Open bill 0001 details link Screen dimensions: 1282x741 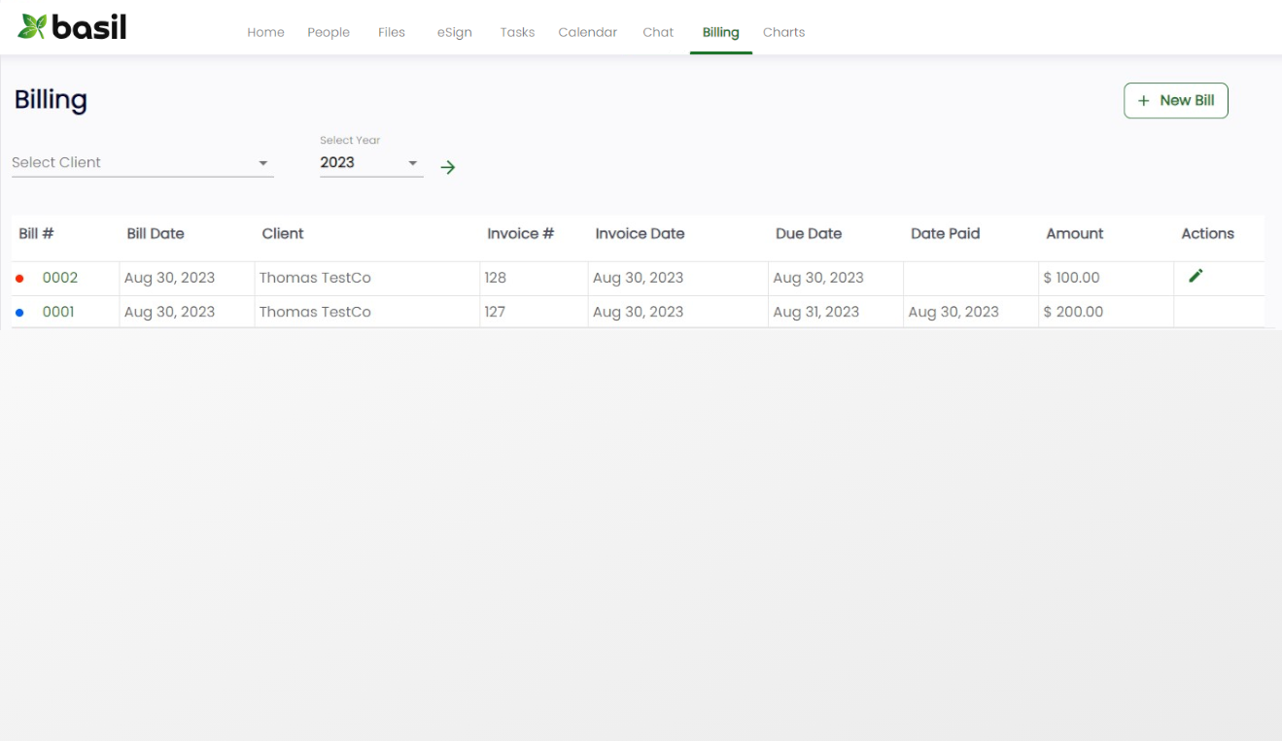pos(59,312)
